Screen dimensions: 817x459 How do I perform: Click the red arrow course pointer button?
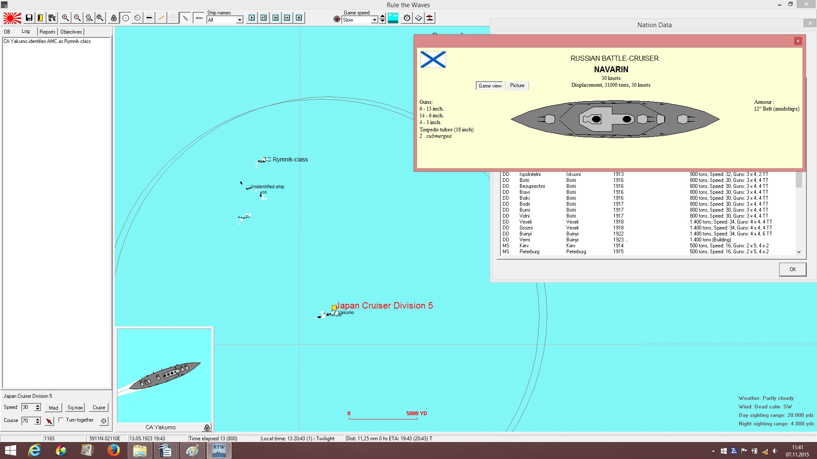tap(49, 421)
